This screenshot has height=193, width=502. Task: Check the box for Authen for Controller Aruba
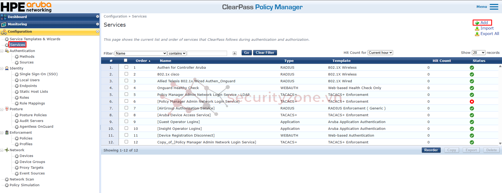pos(126,67)
